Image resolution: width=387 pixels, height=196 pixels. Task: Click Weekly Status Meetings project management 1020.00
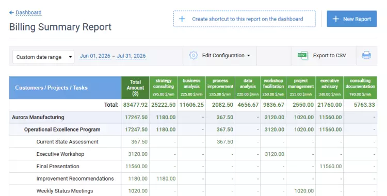pyautogui.click(x=304, y=191)
